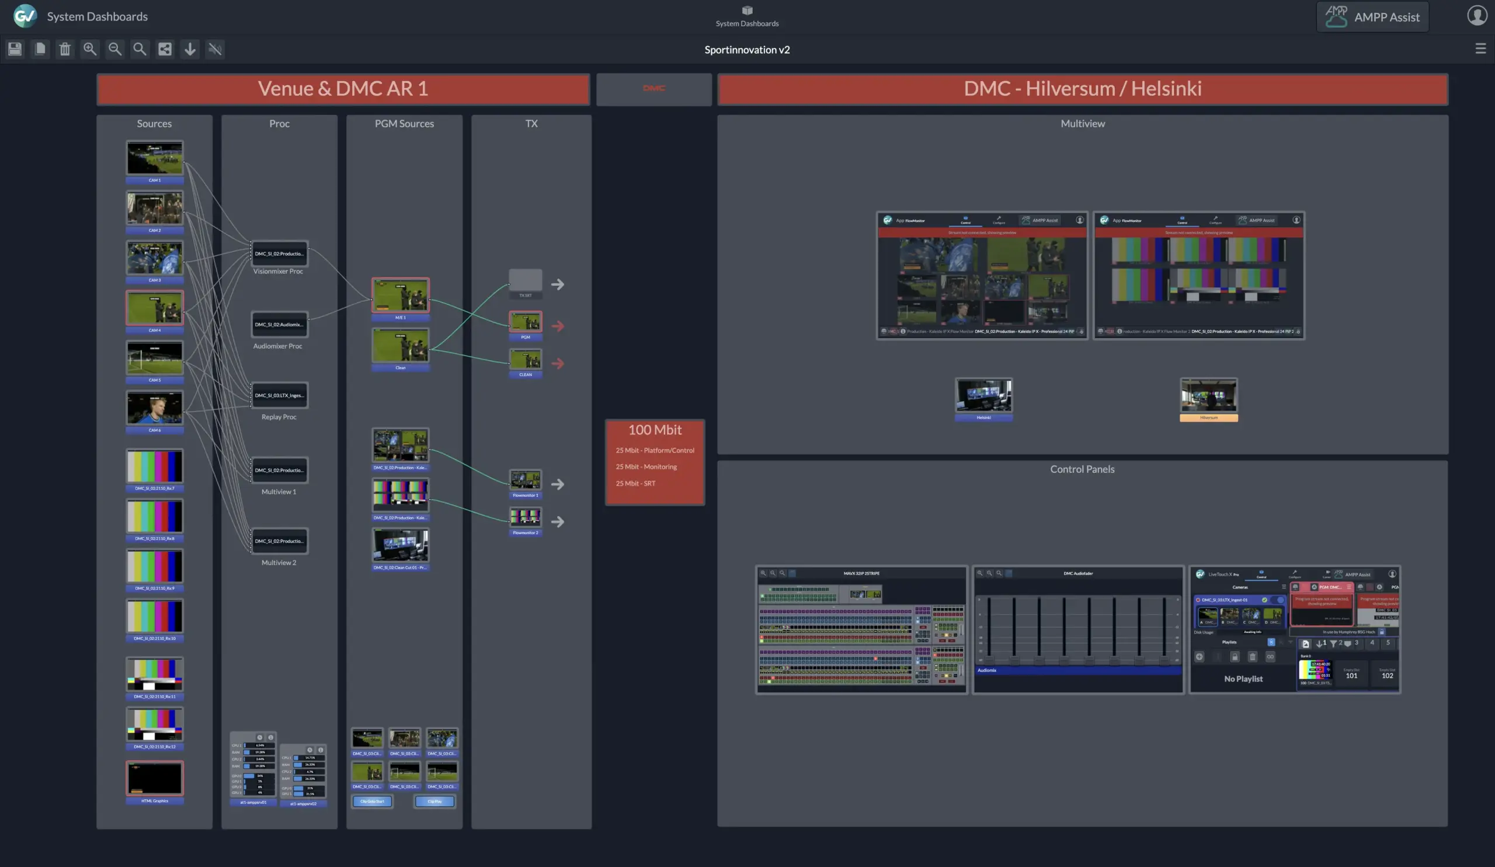Switch to Configure tab in LiveTouch X panel
This screenshot has height=867, width=1495.
pyautogui.click(x=1295, y=574)
